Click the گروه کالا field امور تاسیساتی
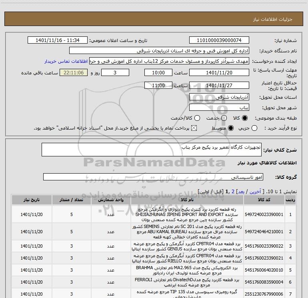The image size is (308, 298). click(153, 177)
